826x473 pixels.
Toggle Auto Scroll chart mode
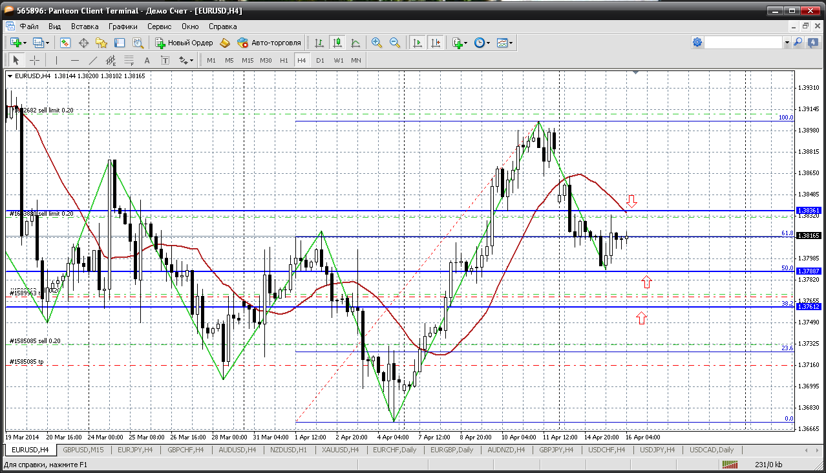coord(418,43)
